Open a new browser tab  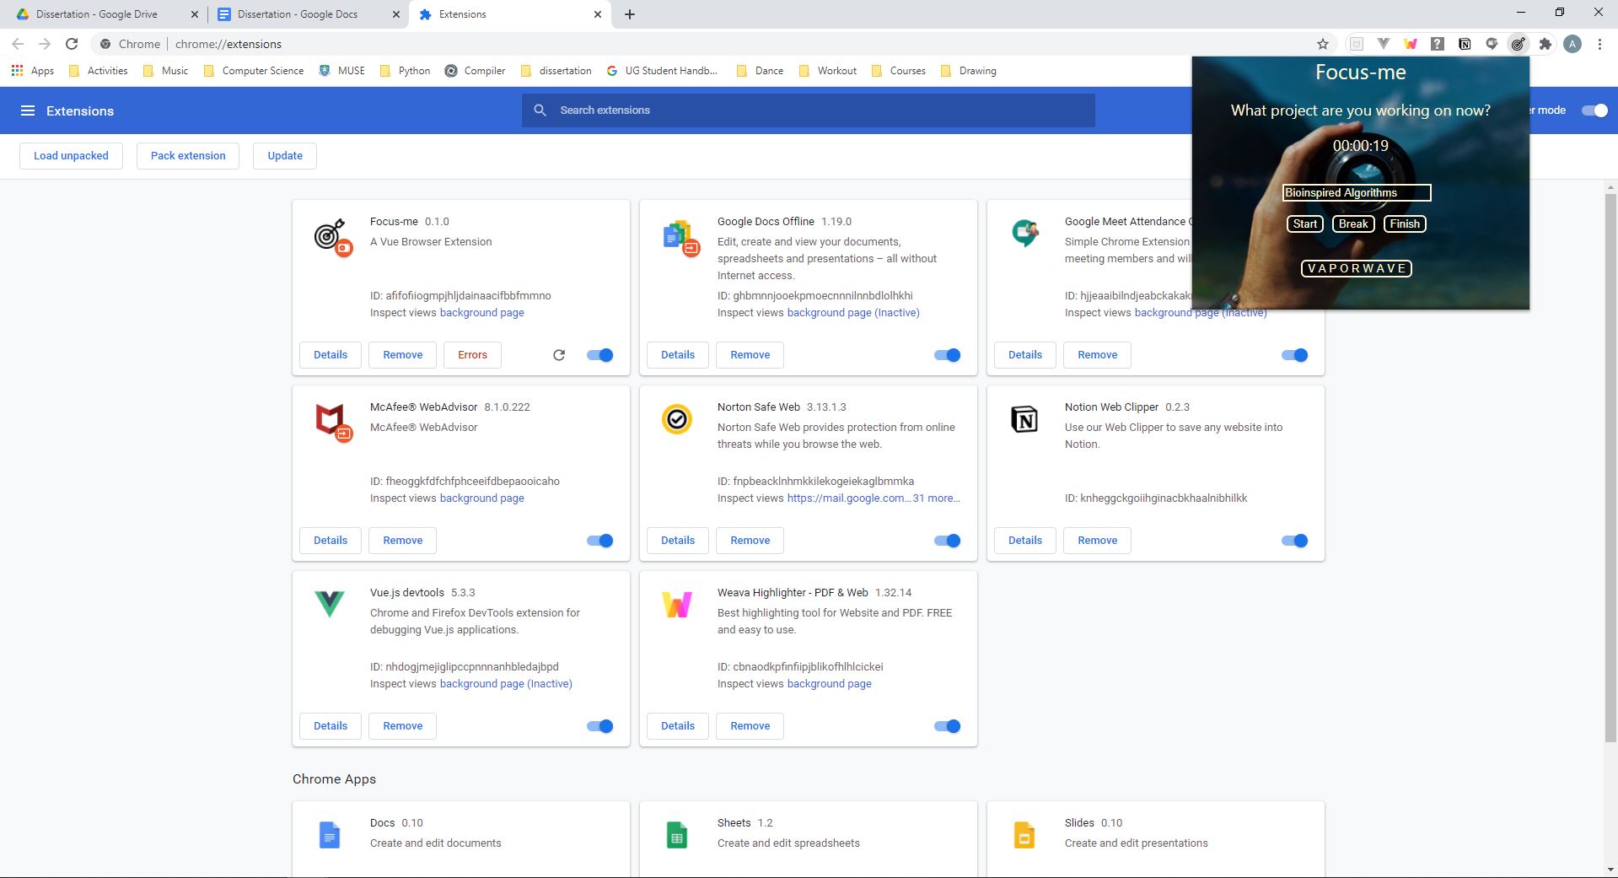(630, 14)
